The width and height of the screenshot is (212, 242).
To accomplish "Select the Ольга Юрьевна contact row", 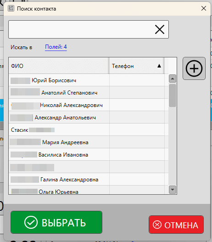I will 89,190.
